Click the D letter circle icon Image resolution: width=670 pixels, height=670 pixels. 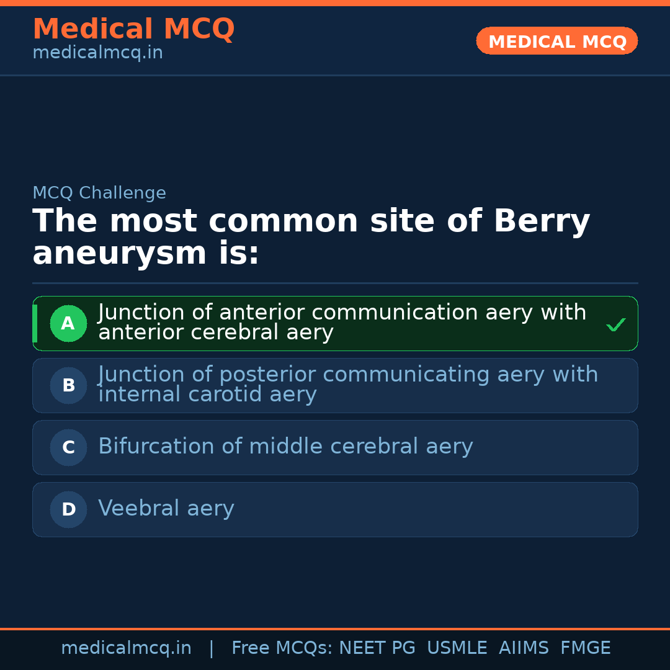[x=68, y=509]
